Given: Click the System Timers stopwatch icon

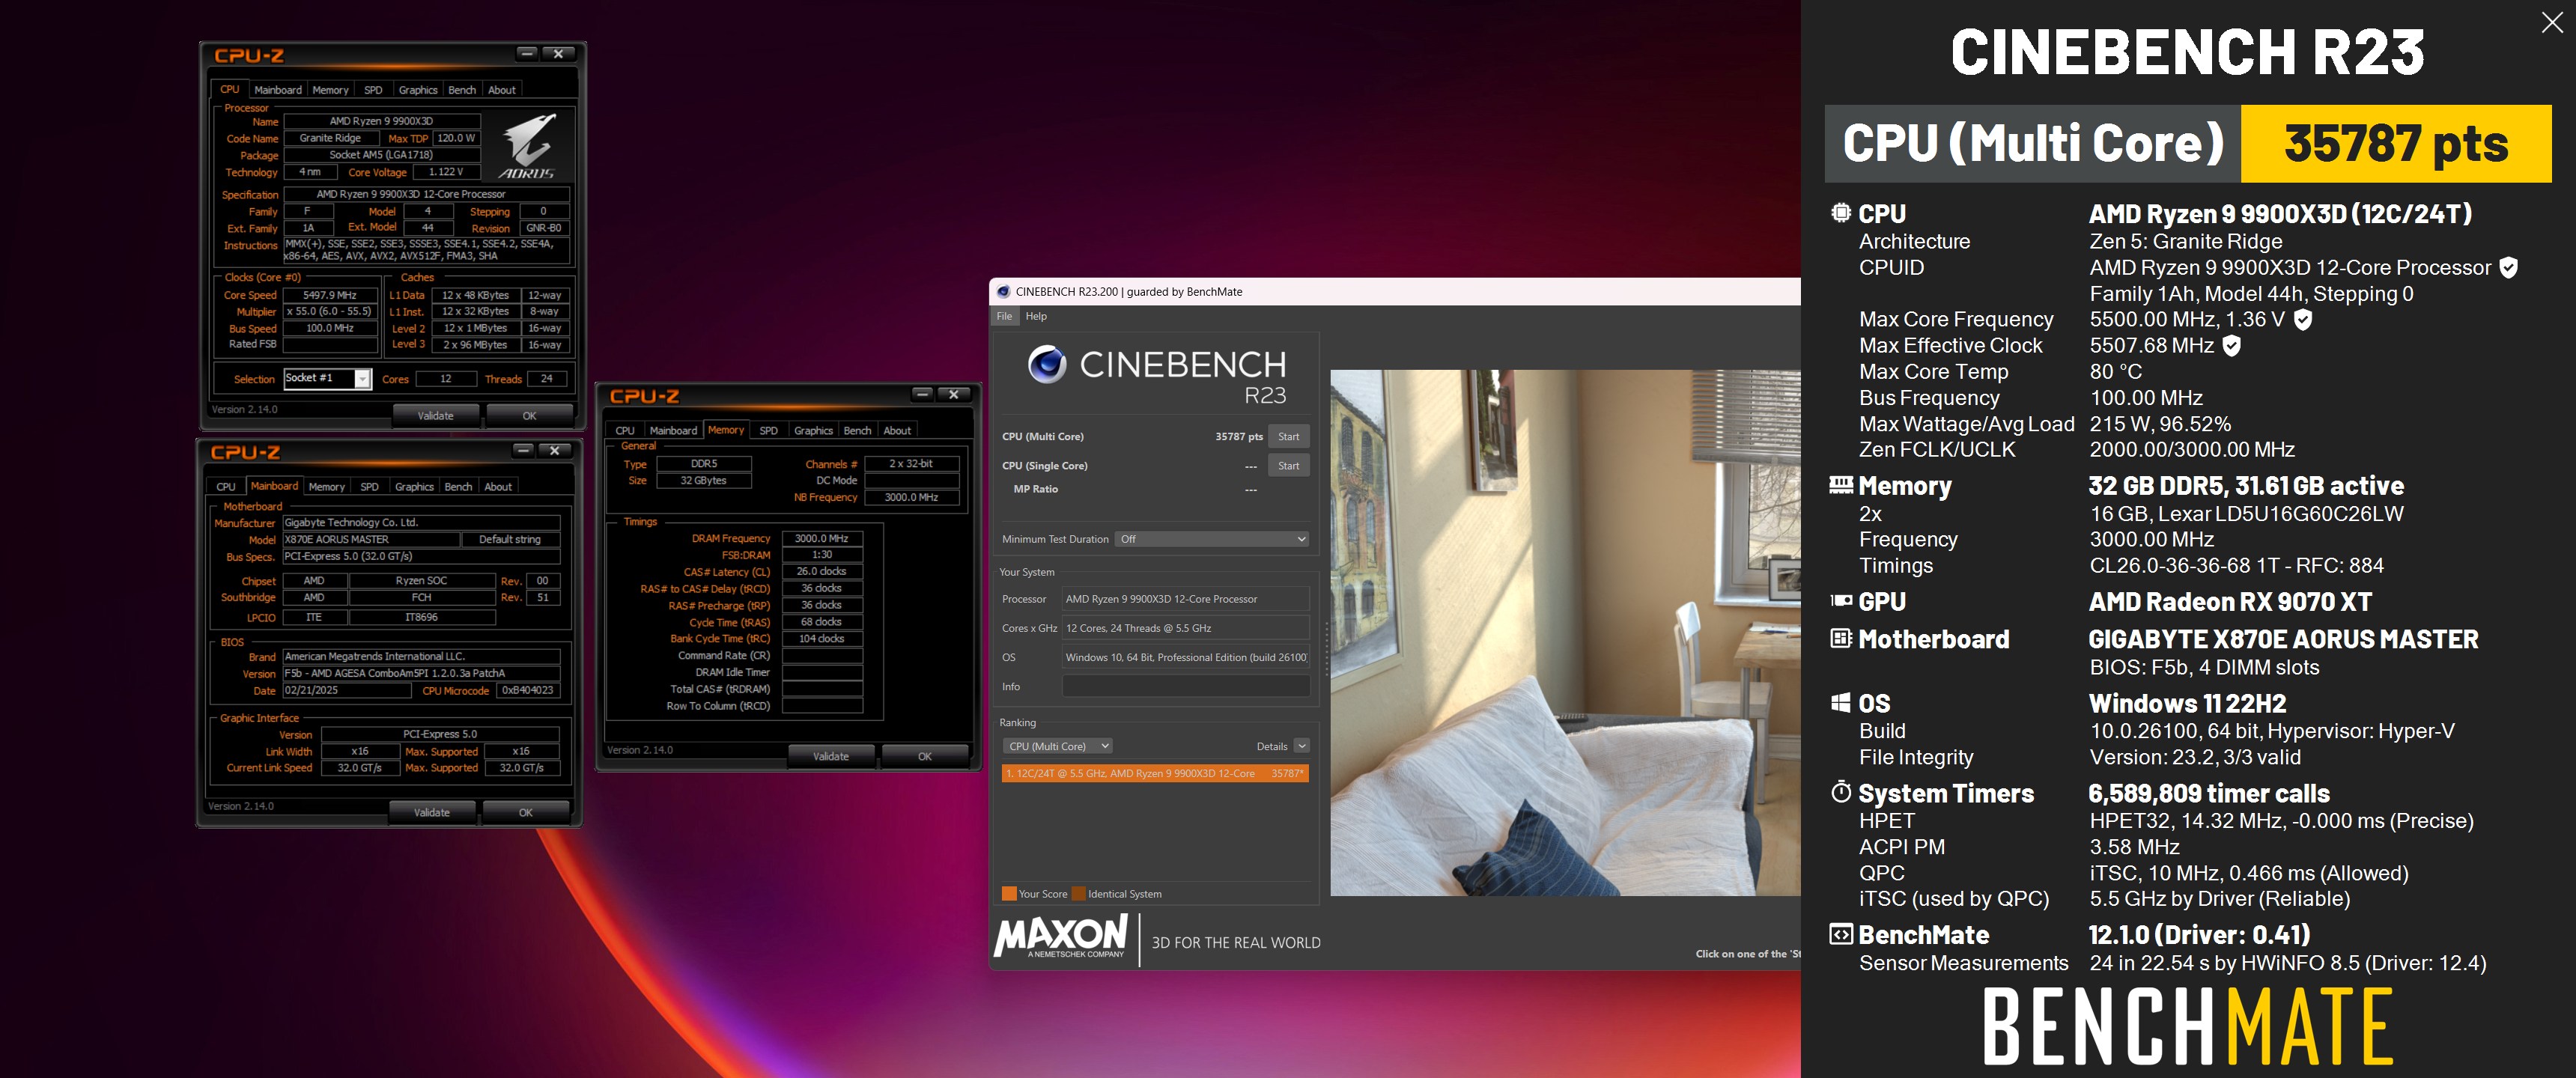Looking at the screenshot, I should coord(1841,792).
